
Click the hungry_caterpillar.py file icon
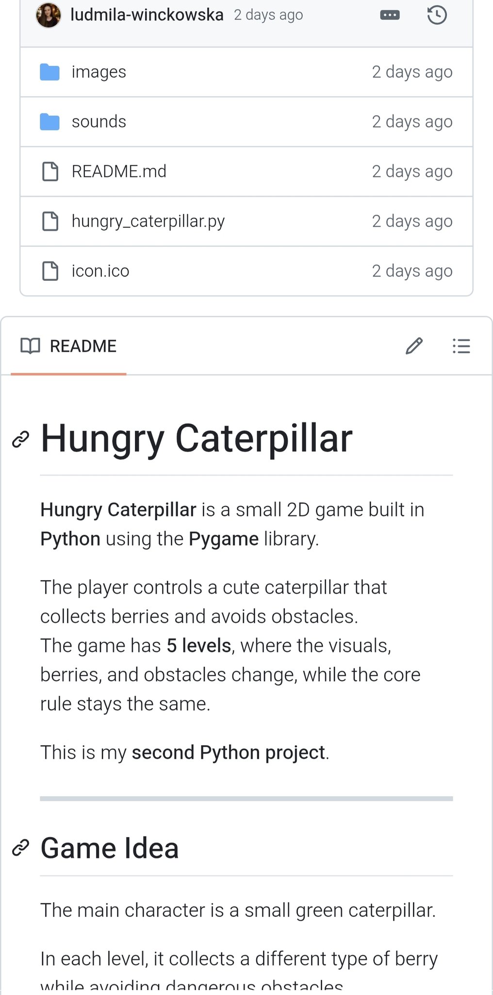click(x=50, y=221)
